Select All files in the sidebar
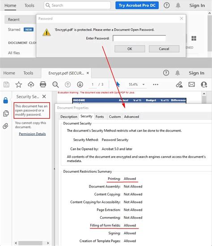 [x=14, y=53]
